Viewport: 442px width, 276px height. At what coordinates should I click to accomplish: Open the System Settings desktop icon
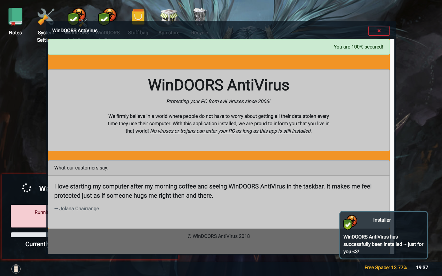[x=46, y=17]
